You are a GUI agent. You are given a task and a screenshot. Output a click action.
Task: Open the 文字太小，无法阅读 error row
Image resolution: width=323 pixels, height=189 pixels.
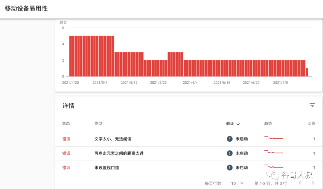[189, 139]
